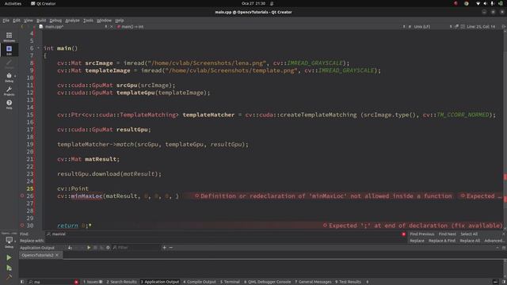Screen dimensions: 507x285
Task: Click the error marker on line 26
Action: [x=22, y=196]
